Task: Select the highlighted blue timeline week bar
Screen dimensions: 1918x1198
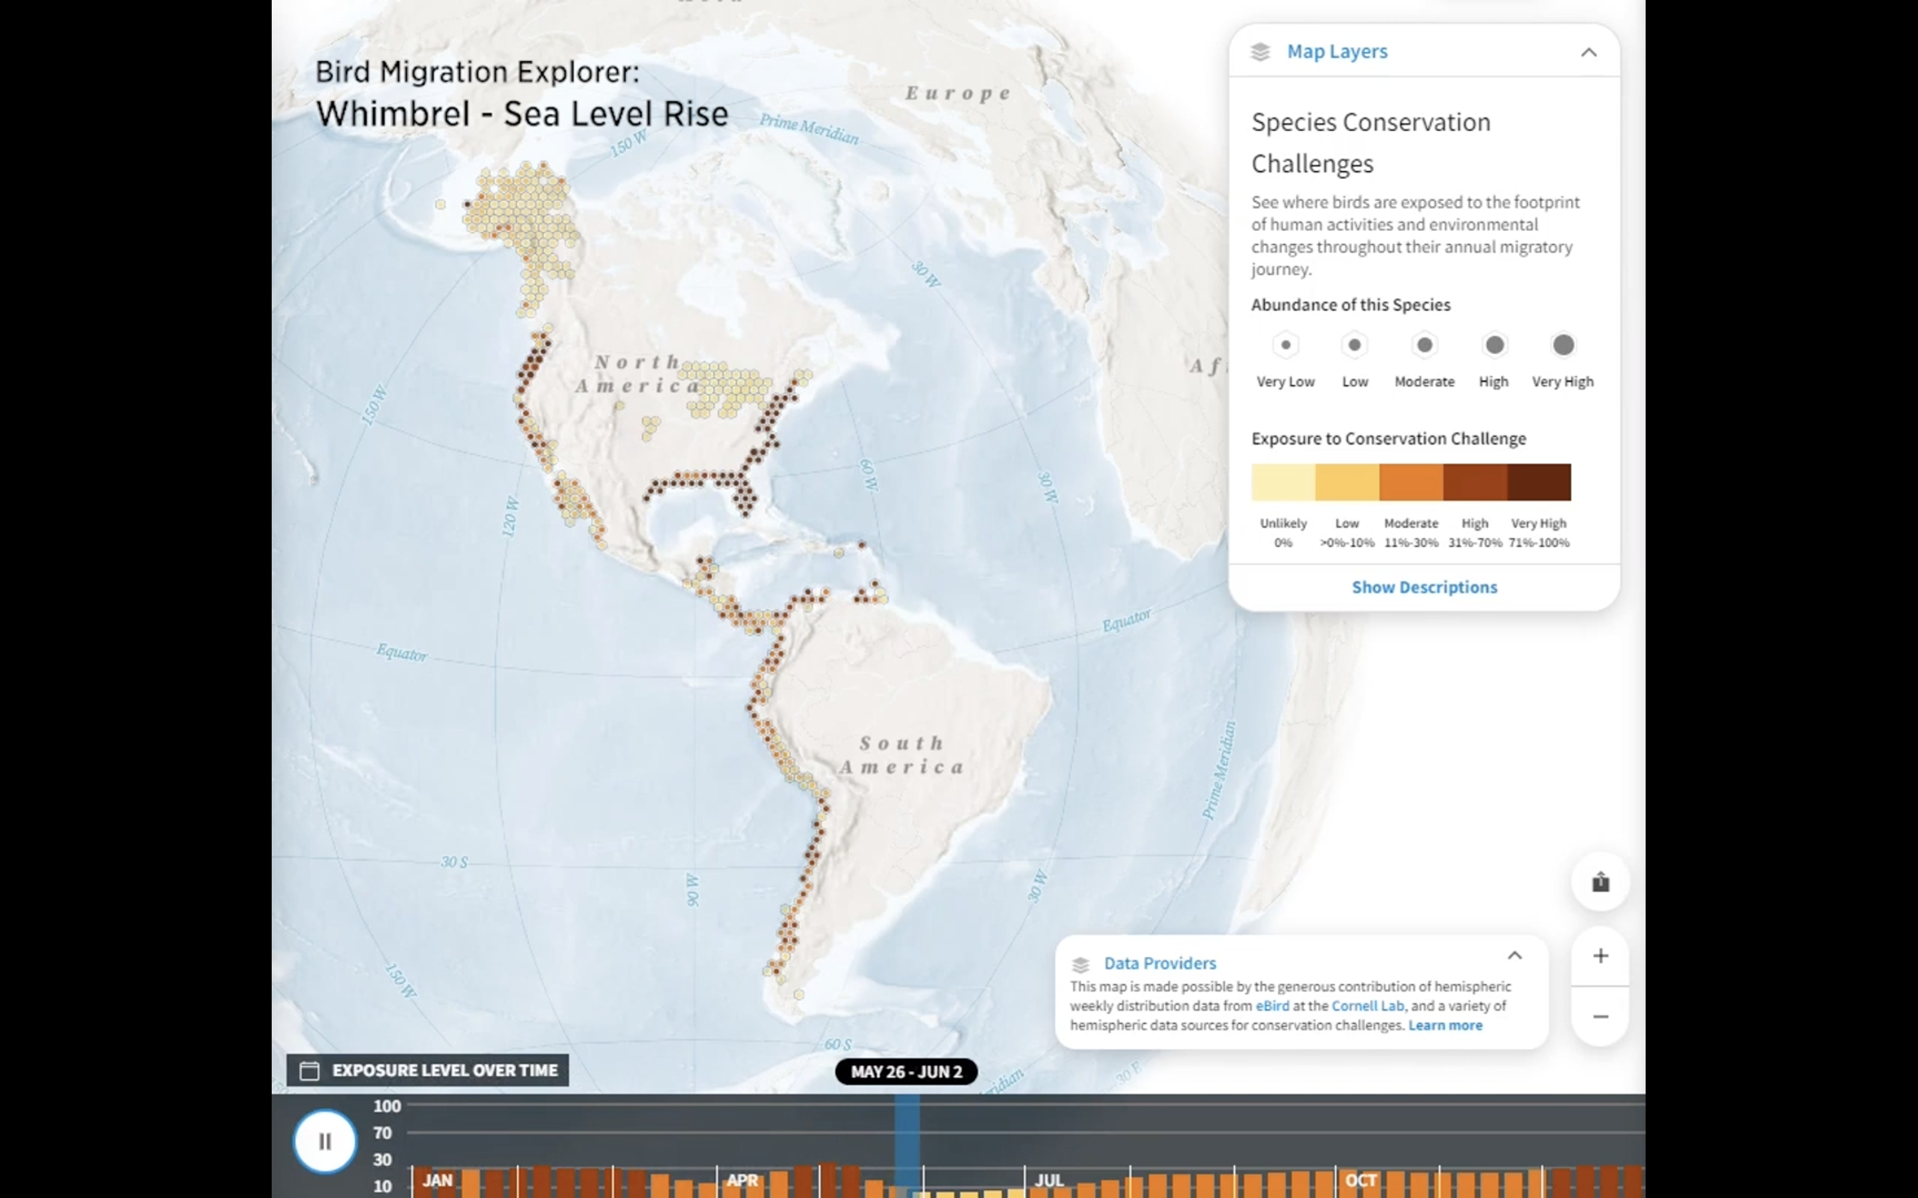Action: click(908, 1145)
